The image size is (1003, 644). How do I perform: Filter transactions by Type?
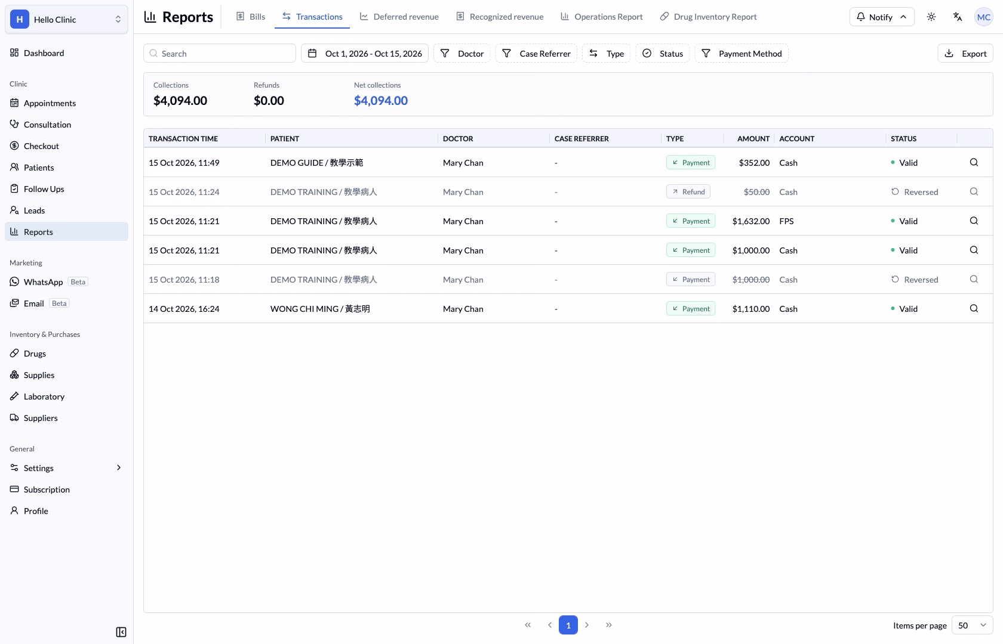click(x=607, y=53)
